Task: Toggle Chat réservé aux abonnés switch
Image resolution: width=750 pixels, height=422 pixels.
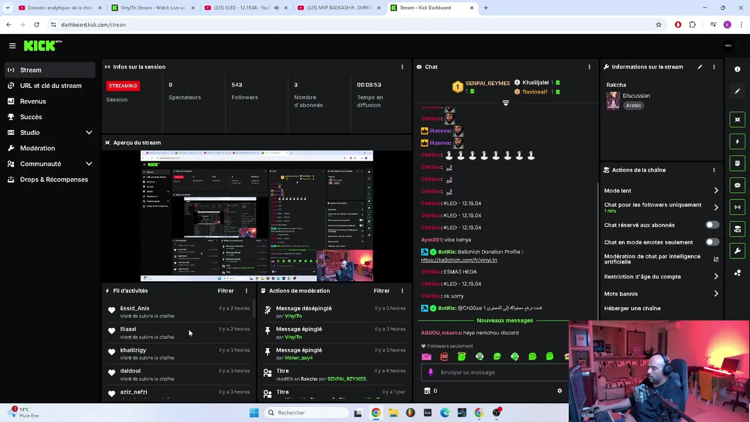Action: point(712,225)
